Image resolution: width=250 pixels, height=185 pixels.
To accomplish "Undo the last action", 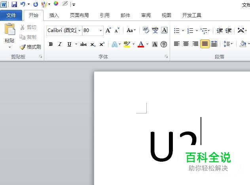I will pos(23,4).
